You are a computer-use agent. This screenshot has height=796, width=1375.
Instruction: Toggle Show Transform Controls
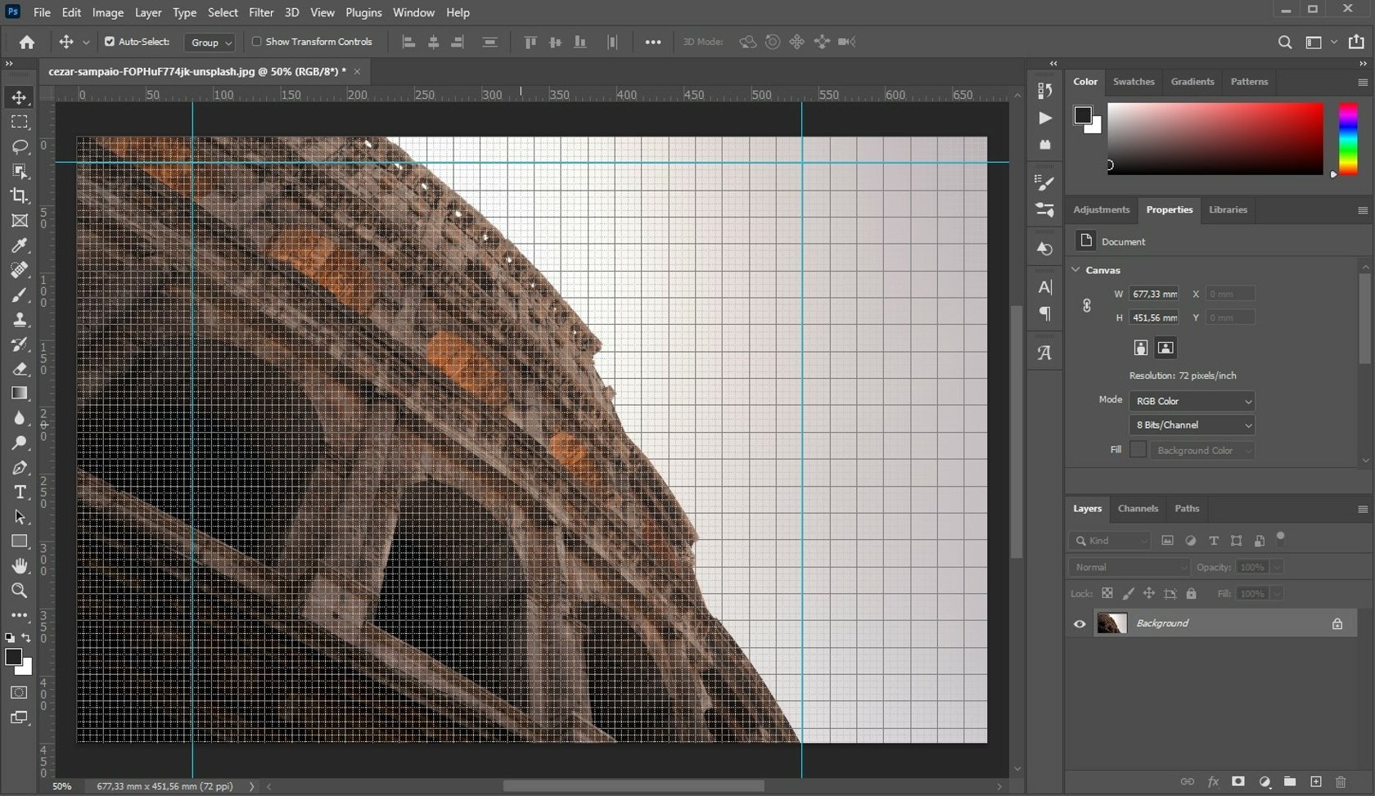tap(257, 42)
